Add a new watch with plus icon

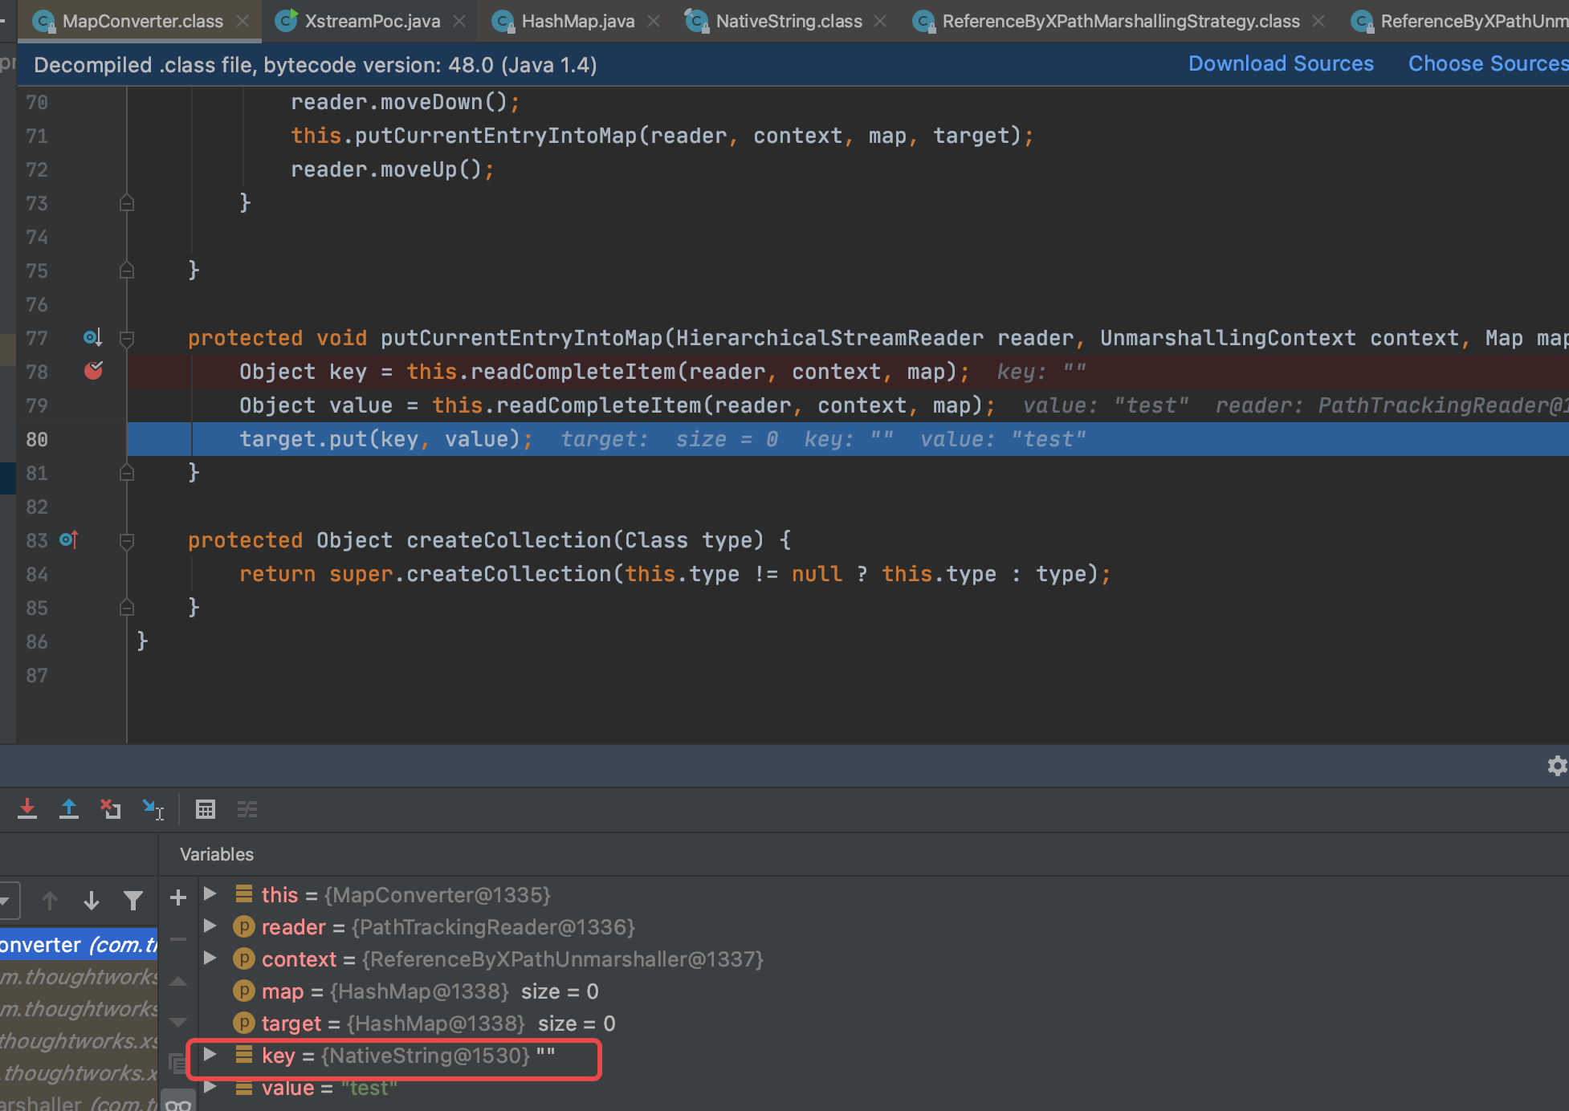click(178, 897)
